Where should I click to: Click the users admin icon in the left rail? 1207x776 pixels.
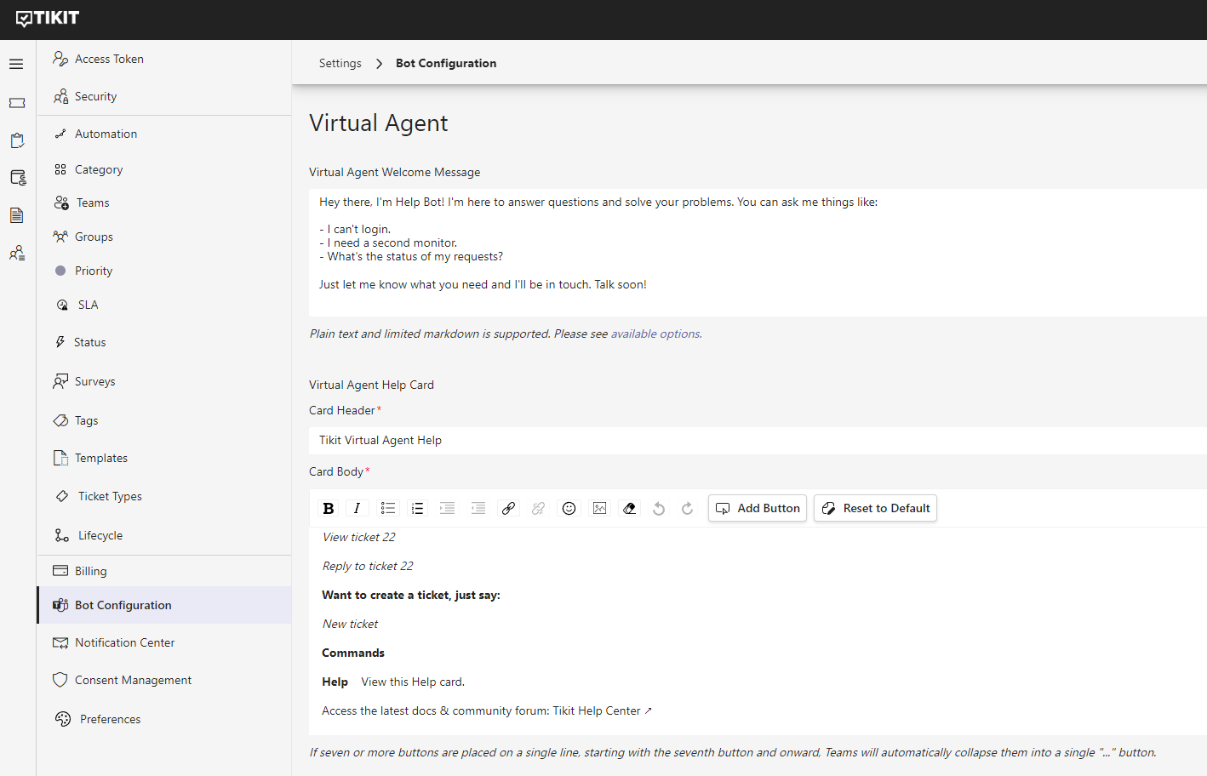(x=17, y=253)
